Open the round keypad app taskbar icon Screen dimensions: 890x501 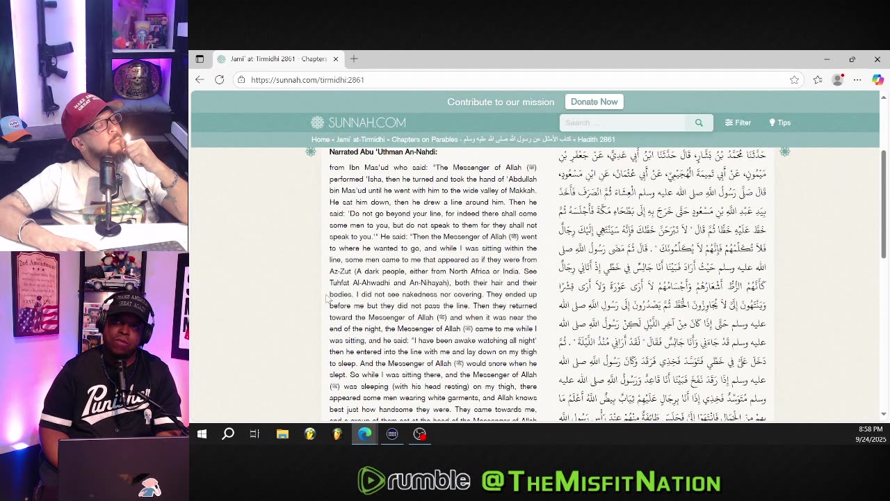[x=392, y=434]
